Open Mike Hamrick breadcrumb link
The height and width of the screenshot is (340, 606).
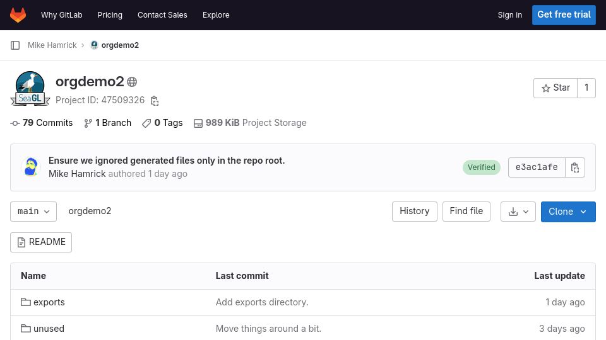(x=52, y=45)
